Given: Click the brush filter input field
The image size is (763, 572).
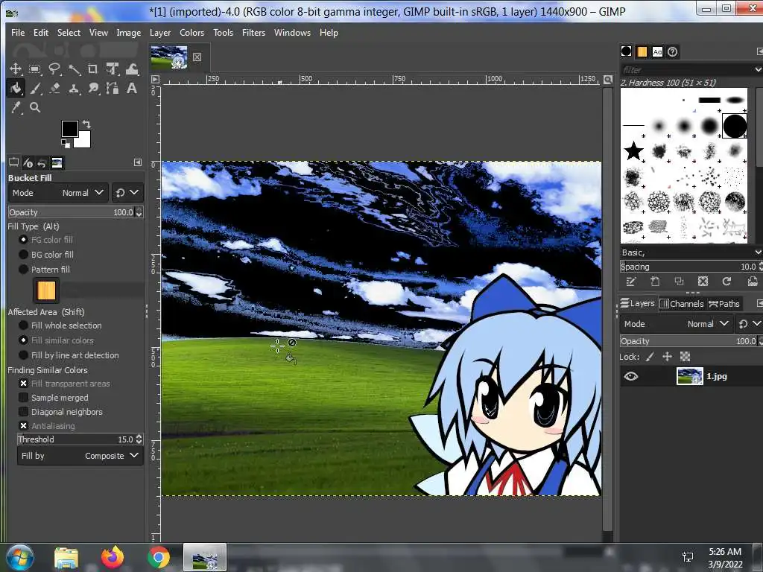Looking at the screenshot, I should click(686, 69).
